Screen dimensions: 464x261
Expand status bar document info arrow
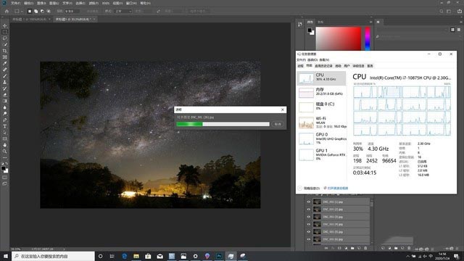click(64, 249)
